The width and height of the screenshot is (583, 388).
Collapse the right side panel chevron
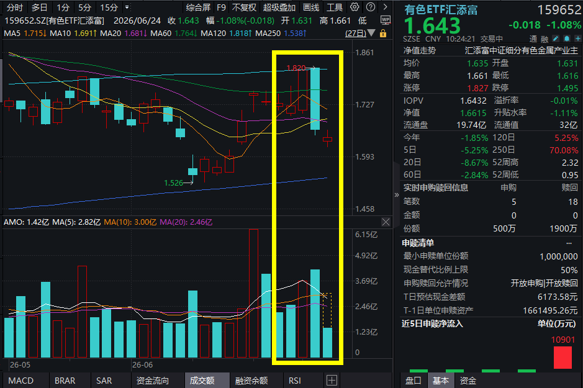pyautogui.click(x=396, y=195)
